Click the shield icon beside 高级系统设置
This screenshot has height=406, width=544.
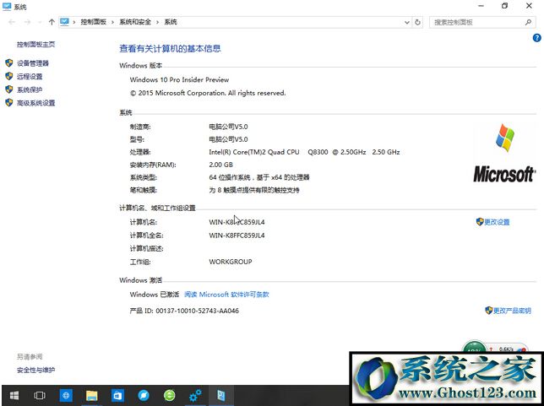pos(9,102)
